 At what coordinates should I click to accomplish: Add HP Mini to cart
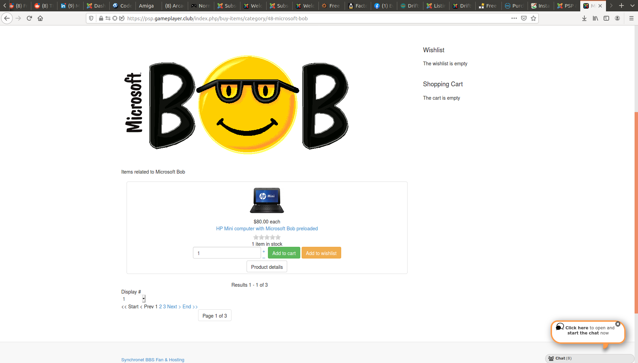coord(284,253)
